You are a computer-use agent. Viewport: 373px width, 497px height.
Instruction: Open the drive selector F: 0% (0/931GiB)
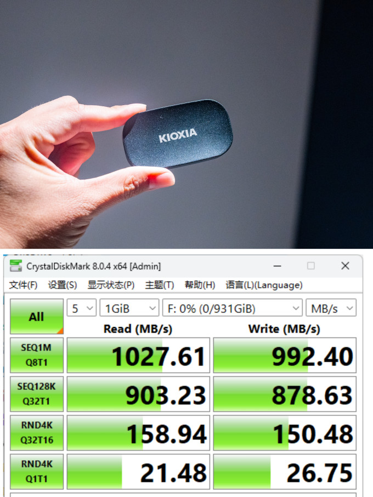coord(232,308)
